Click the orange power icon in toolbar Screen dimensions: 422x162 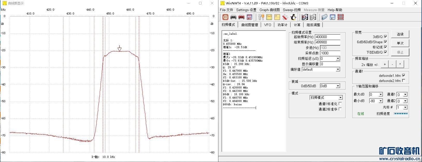(225, 17)
